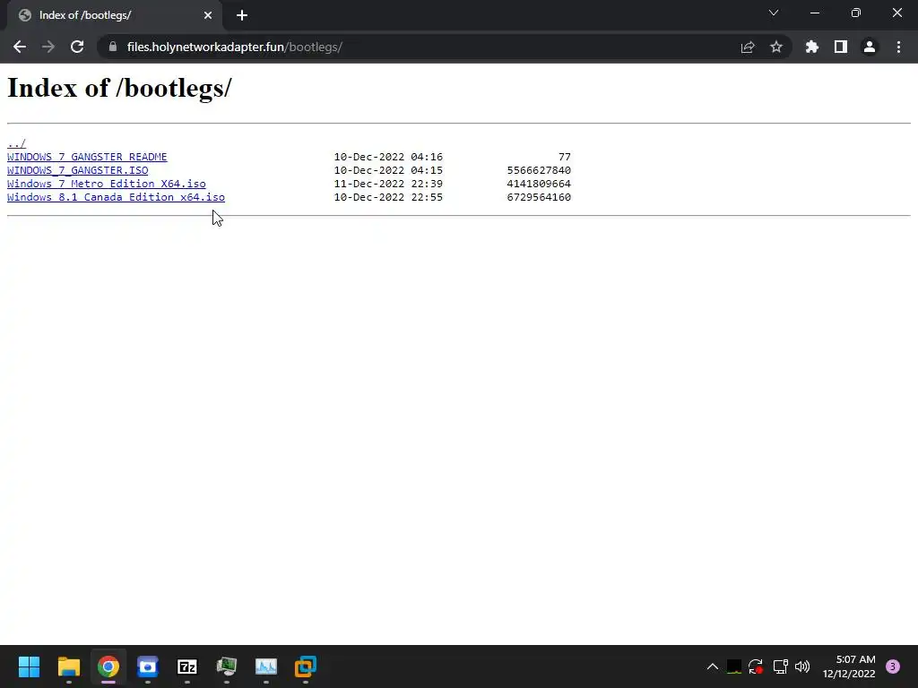Open notifications badge showing 3
This screenshot has width=918, height=688.
[893, 666]
